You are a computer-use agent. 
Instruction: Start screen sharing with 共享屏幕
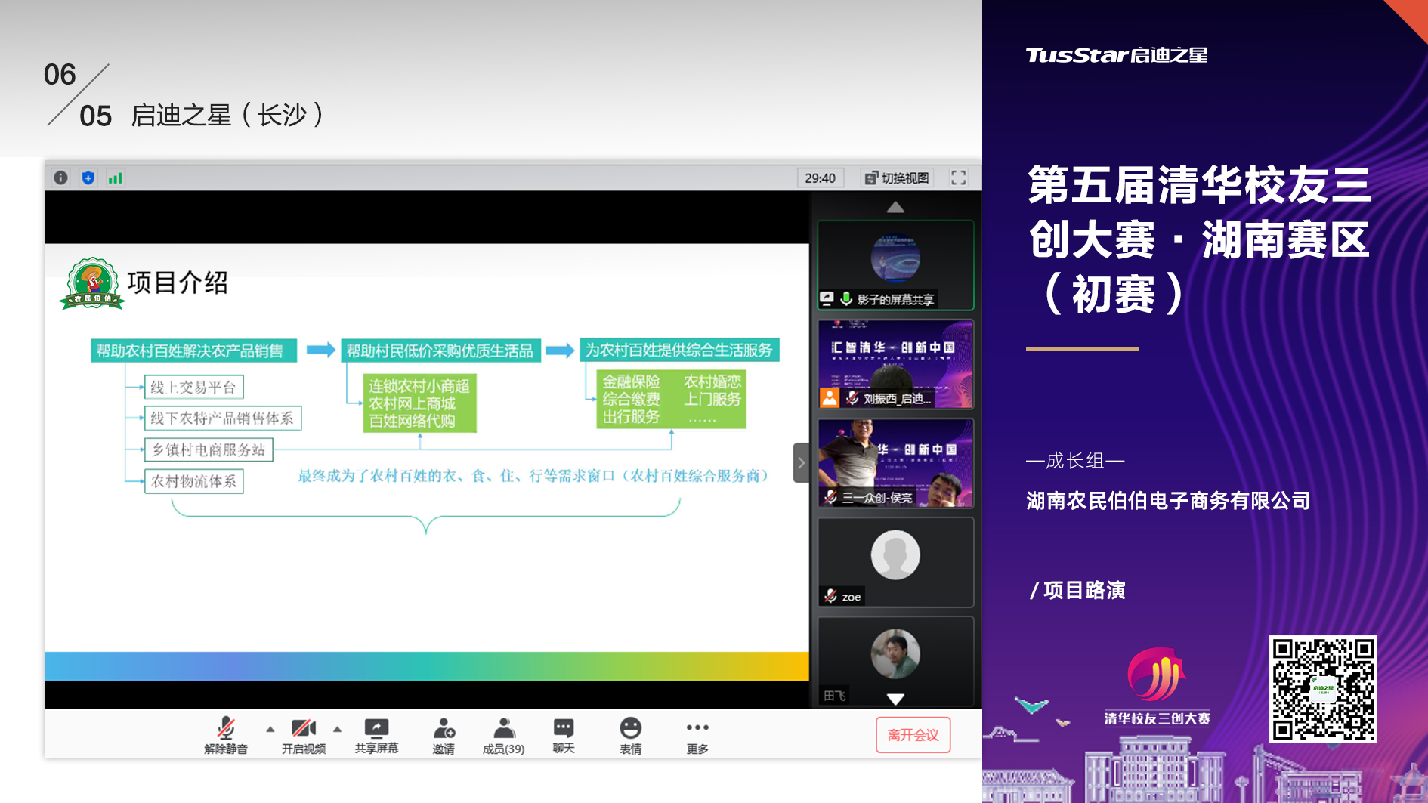click(376, 735)
